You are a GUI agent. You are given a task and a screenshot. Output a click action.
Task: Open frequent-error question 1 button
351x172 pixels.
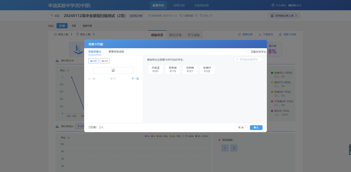point(225,148)
